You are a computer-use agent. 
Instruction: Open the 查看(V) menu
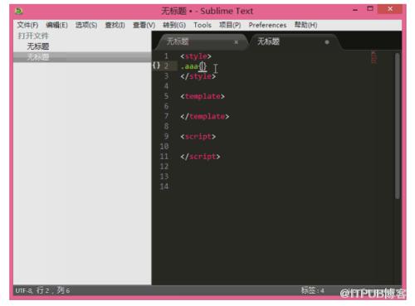[x=144, y=25]
